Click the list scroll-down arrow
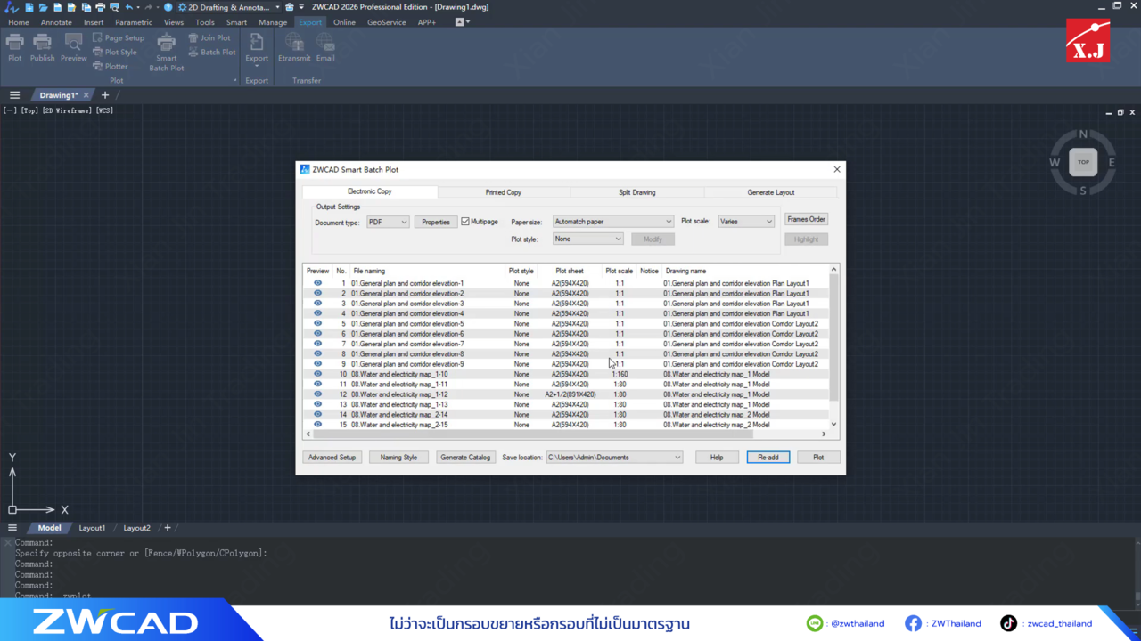Viewport: 1141px width, 641px height. 834,425
